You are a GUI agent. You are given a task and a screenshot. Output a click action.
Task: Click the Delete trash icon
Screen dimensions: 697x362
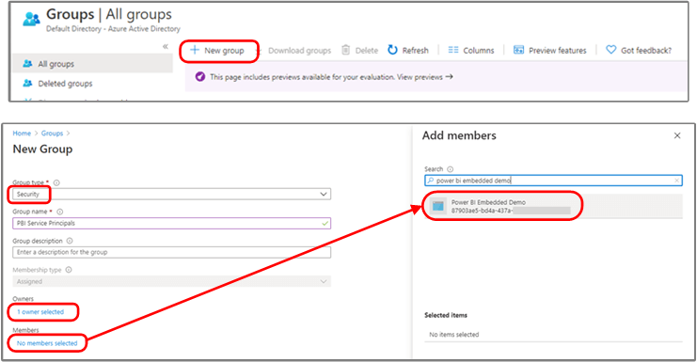tap(345, 50)
